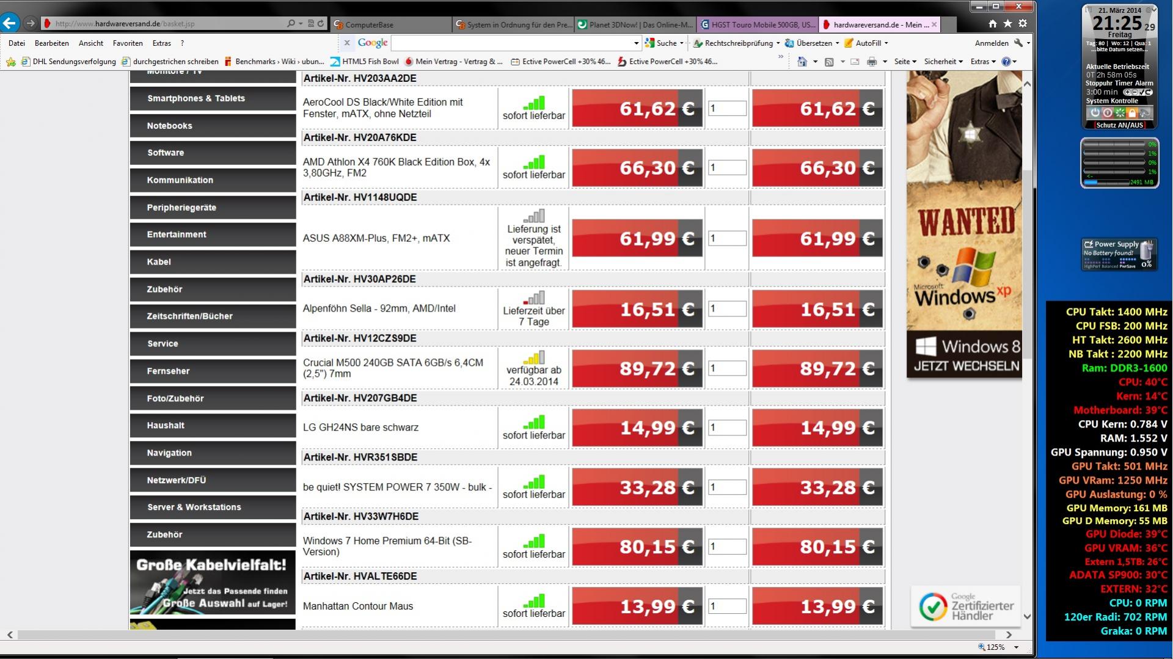
Task: Click the Print icon in command bar
Action: (x=872, y=62)
